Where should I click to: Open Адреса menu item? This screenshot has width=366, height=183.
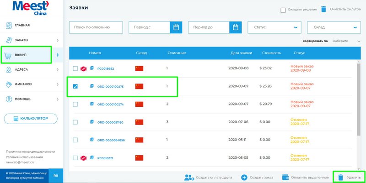pyautogui.click(x=32, y=69)
